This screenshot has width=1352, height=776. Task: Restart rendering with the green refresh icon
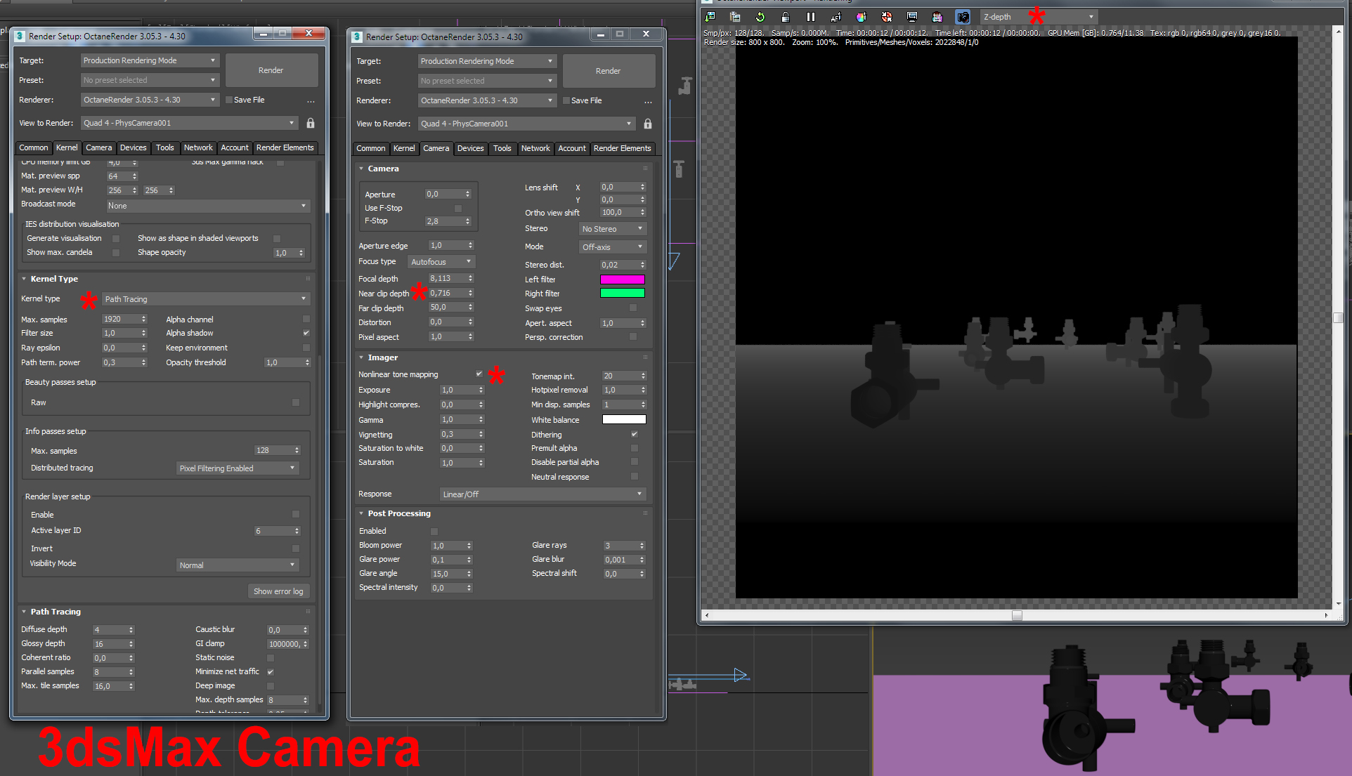(760, 17)
